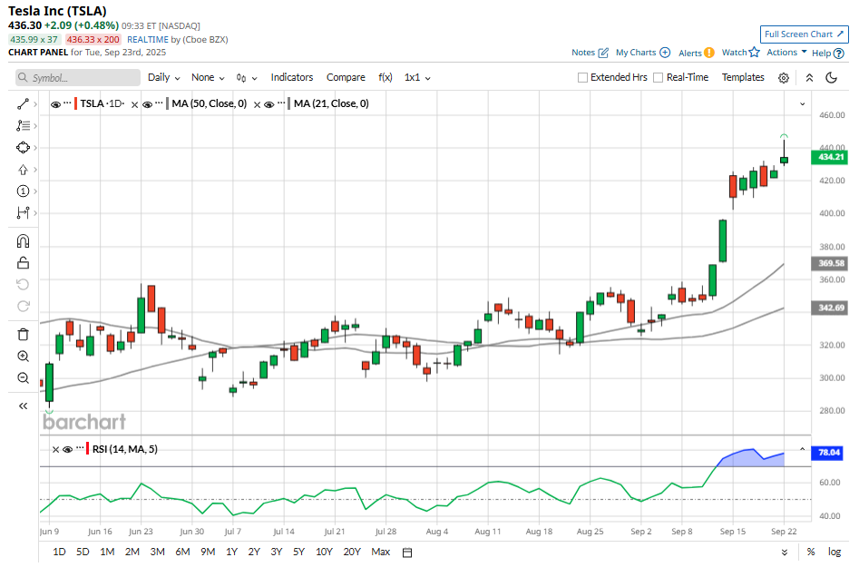Open Alerts for TSLA
The width and height of the screenshot is (859, 577).
[697, 53]
